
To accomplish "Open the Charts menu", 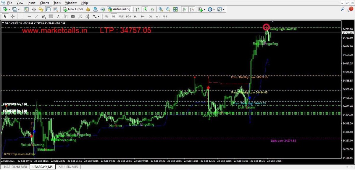I will (44, 3).
